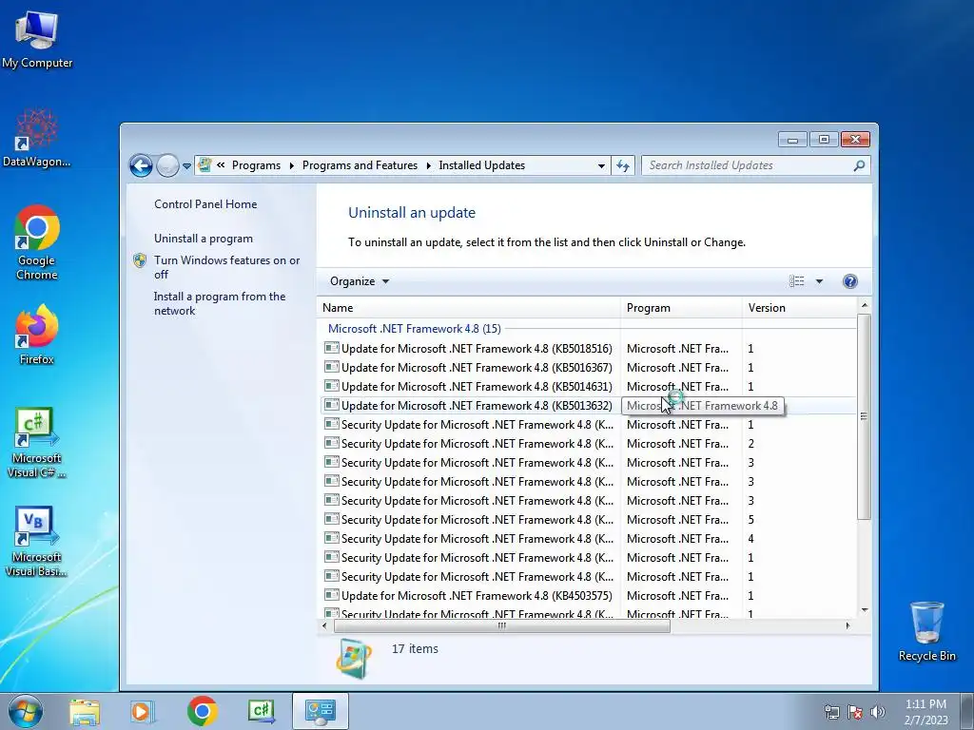974x730 pixels.
Task: Click the icon of update KB5016367
Action: (x=332, y=368)
